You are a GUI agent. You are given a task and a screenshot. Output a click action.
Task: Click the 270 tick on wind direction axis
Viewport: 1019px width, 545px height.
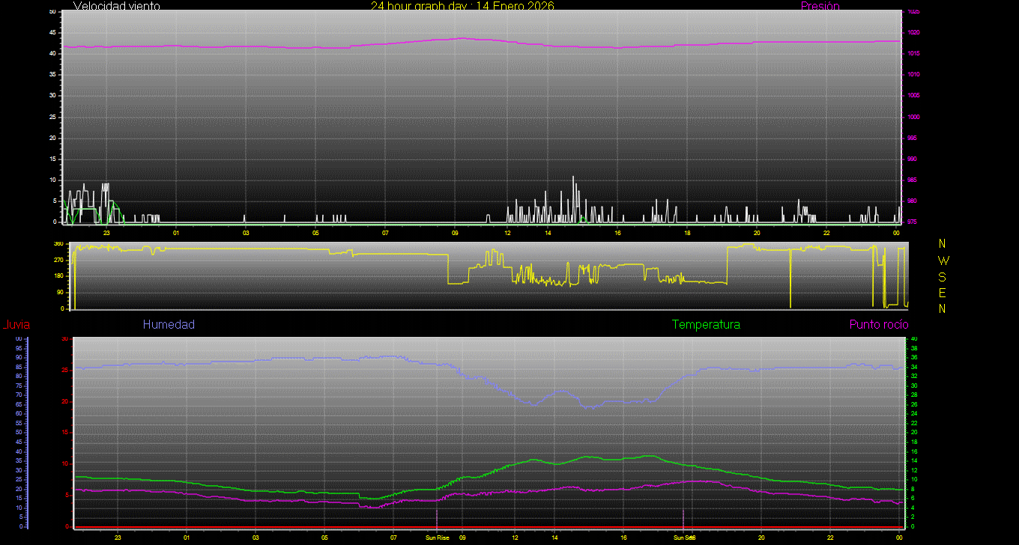coord(58,260)
